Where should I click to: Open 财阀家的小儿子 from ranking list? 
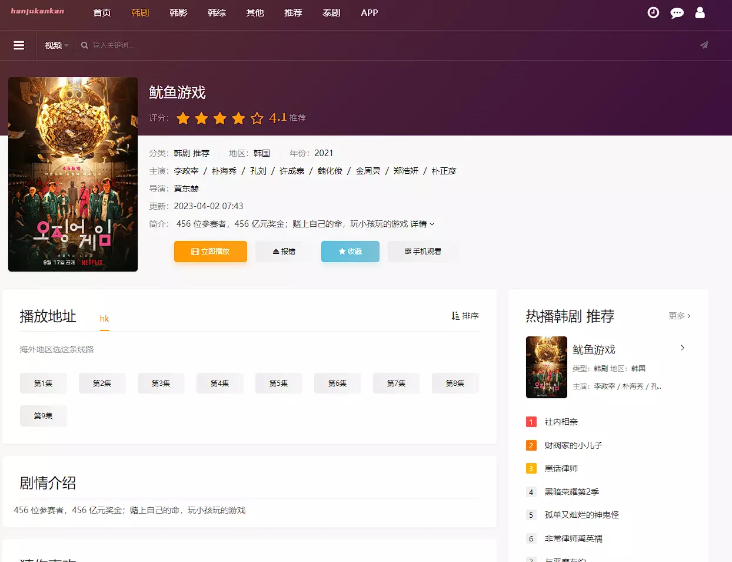[573, 445]
